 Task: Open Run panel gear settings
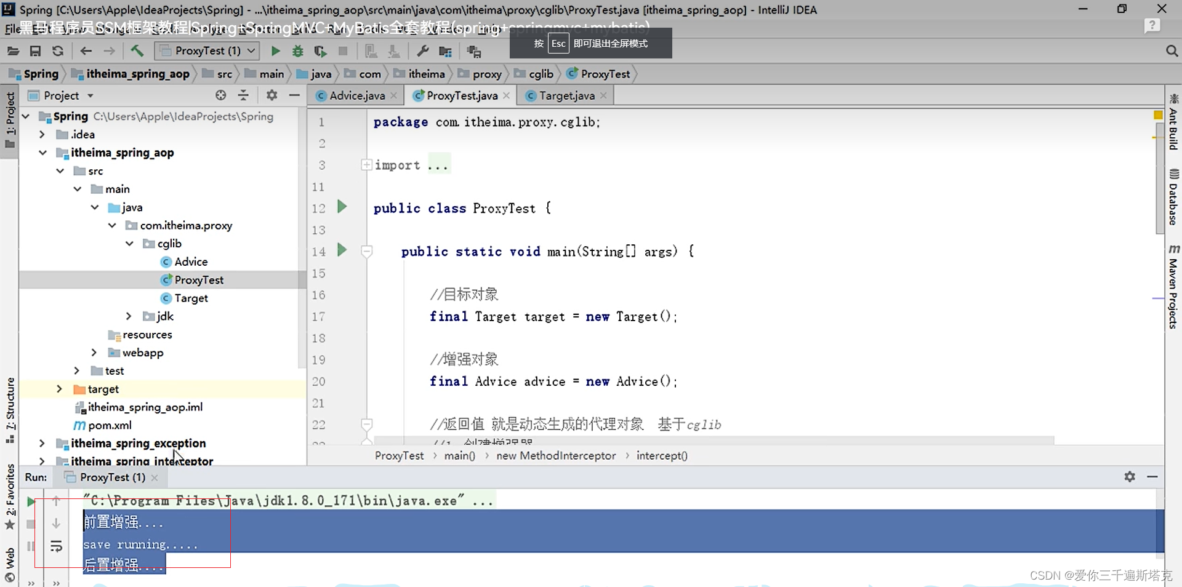[x=1130, y=477]
